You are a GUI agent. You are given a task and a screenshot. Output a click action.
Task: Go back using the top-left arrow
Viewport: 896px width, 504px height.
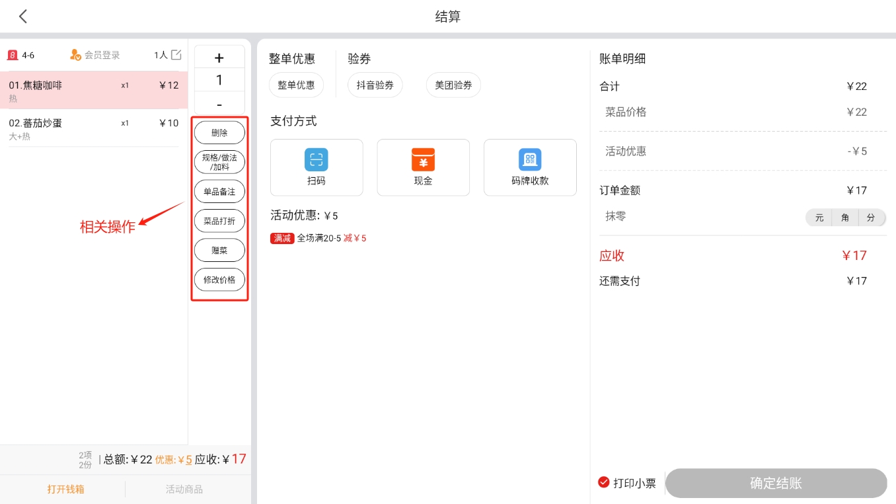coord(23,17)
